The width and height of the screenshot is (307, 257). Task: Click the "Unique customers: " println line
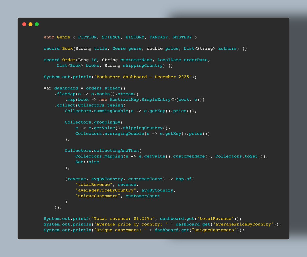(144, 230)
